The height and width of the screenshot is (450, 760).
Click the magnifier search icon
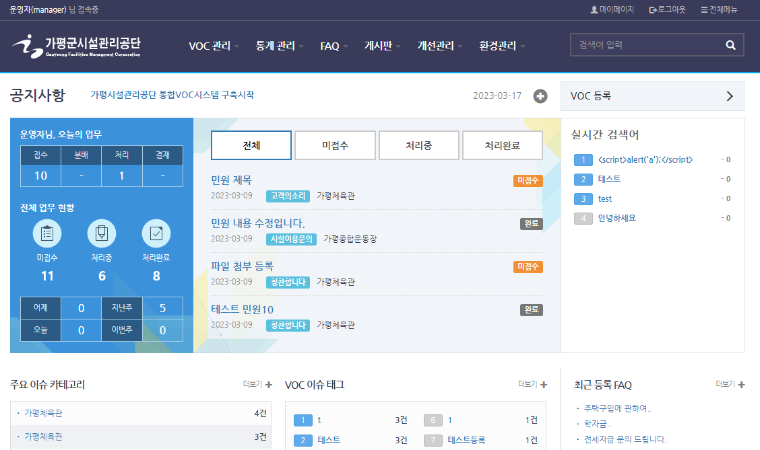click(730, 45)
